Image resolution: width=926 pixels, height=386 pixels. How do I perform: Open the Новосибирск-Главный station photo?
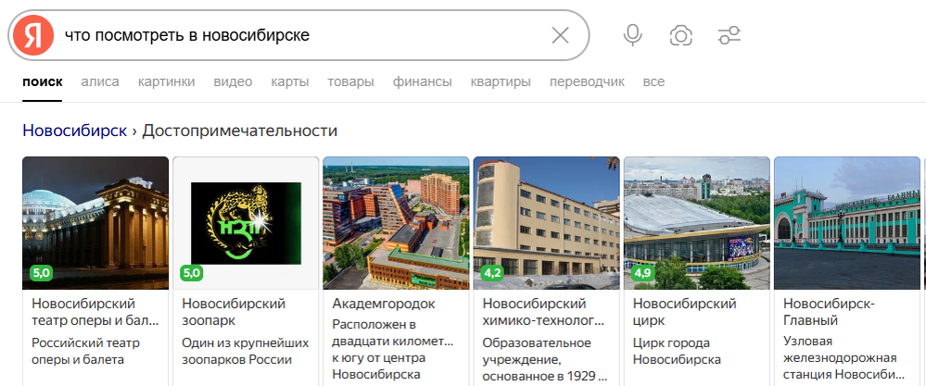click(x=847, y=223)
